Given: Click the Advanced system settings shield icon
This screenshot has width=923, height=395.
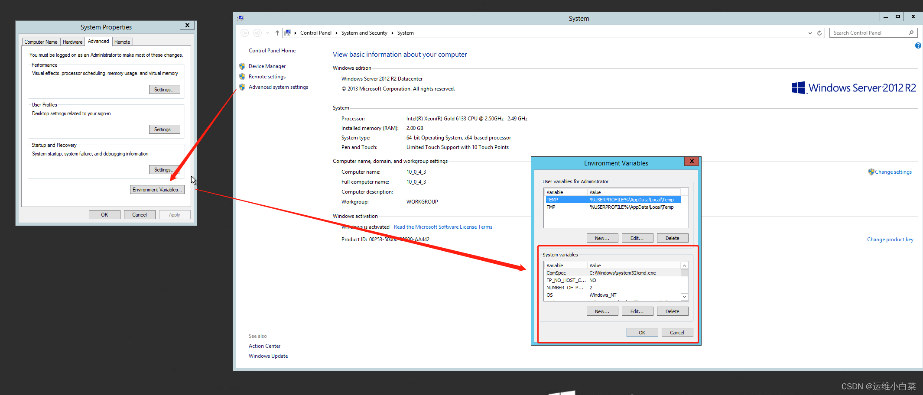Looking at the screenshot, I should (x=242, y=87).
